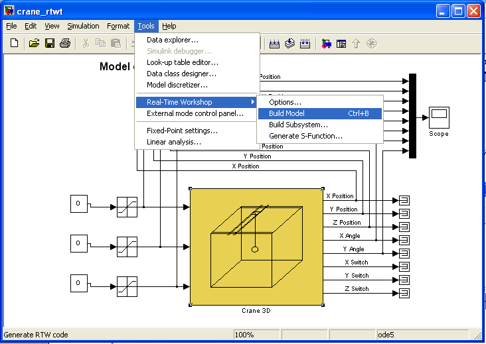Click the Cut scissors icon

[x=86, y=43]
